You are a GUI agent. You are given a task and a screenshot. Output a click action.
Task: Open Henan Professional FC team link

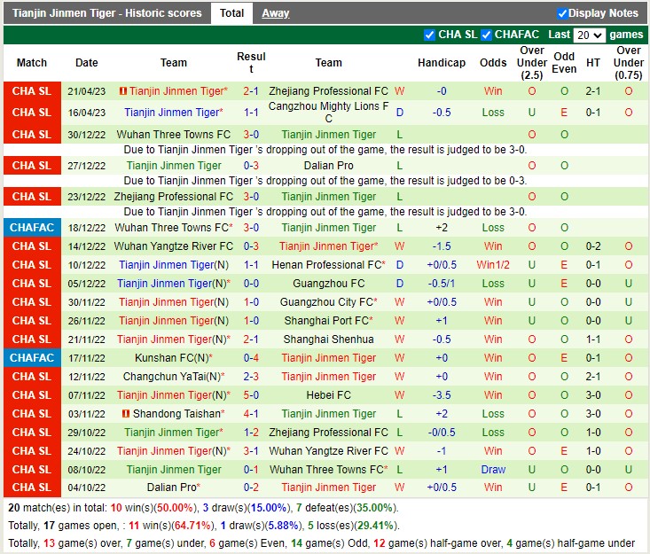click(328, 265)
